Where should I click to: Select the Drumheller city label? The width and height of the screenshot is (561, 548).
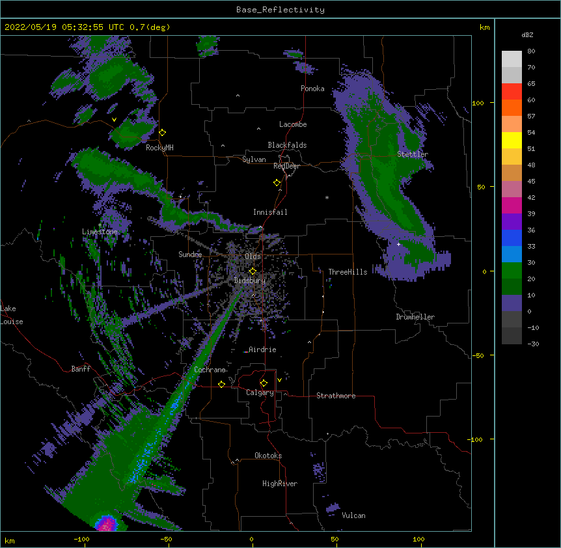pos(415,317)
